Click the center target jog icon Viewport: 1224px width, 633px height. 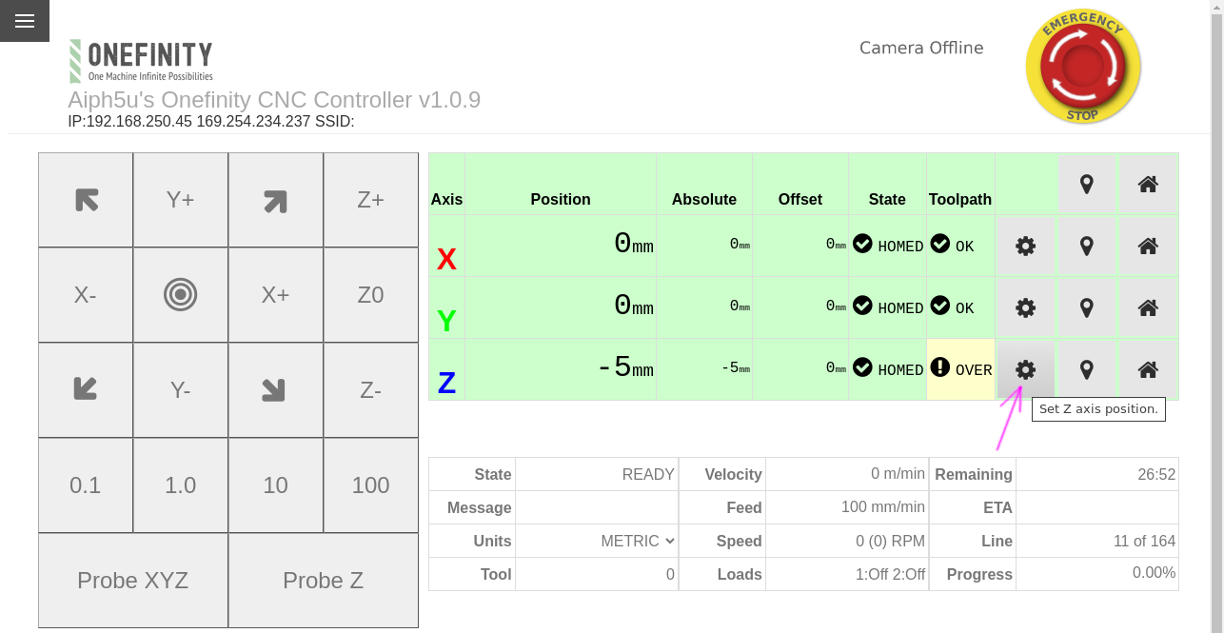tap(181, 295)
